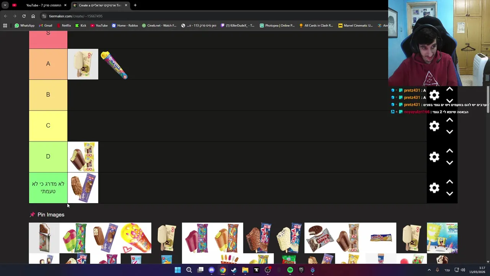
Task: Open Spotify from the taskbar
Action: coord(290,270)
